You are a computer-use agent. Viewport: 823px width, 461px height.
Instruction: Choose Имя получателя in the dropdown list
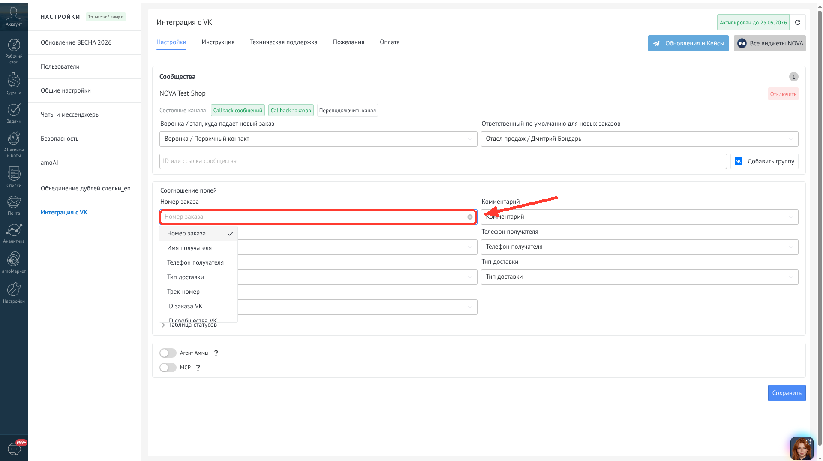coord(198,248)
